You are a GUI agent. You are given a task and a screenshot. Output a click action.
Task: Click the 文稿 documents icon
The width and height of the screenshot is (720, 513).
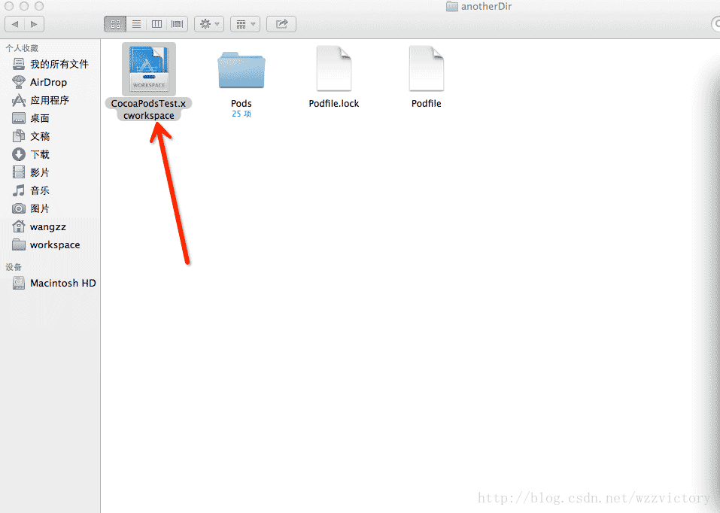click(18, 136)
